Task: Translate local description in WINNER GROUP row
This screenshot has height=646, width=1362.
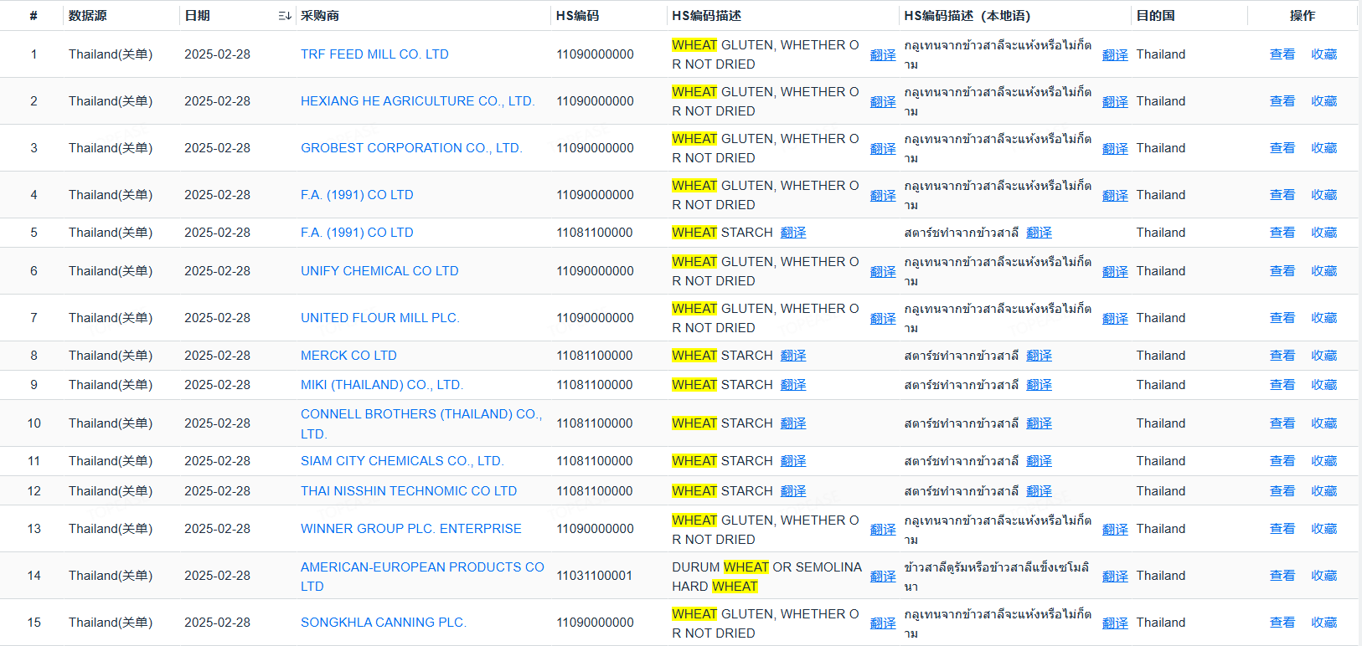Action: [1115, 530]
